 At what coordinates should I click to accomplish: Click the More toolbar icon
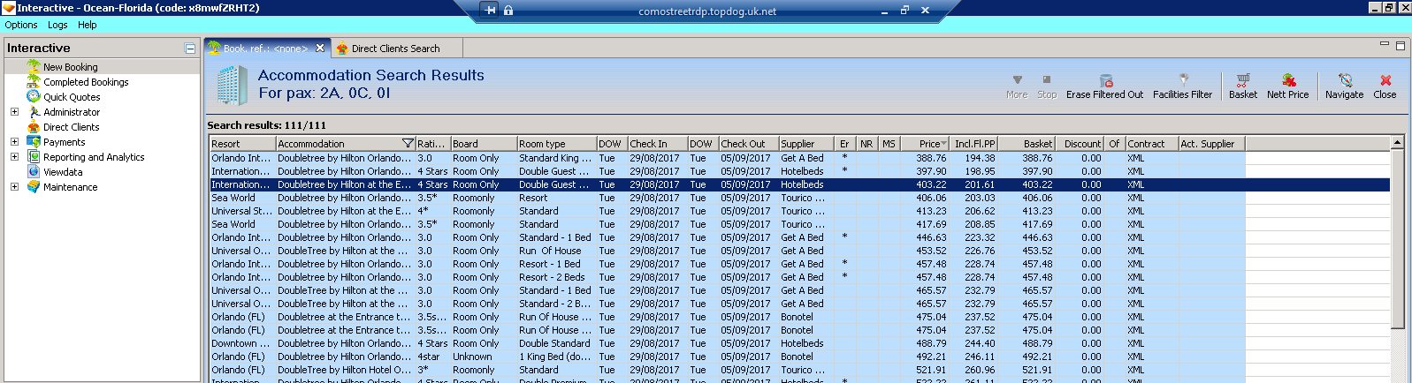pyautogui.click(x=1017, y=79)
